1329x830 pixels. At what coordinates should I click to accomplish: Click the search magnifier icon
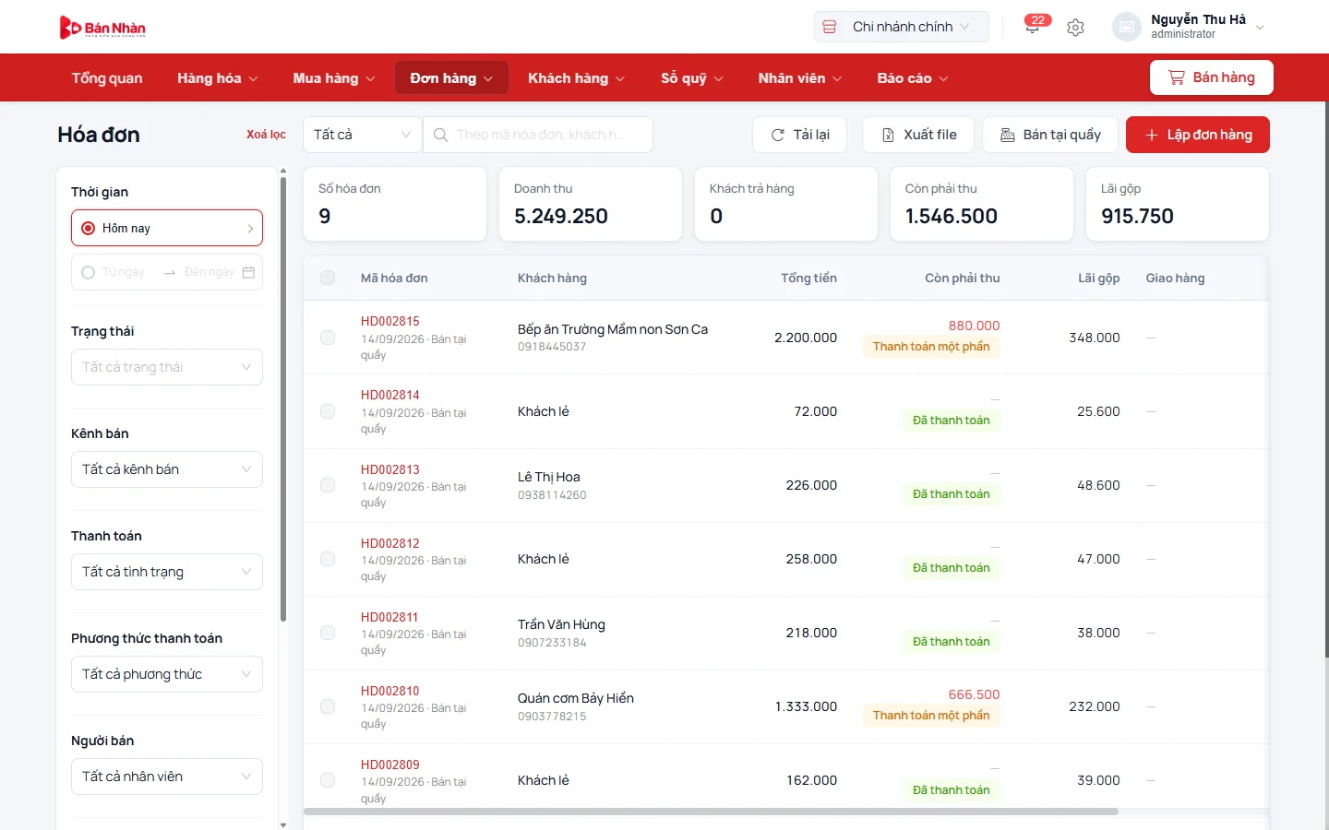coord(441,135)
